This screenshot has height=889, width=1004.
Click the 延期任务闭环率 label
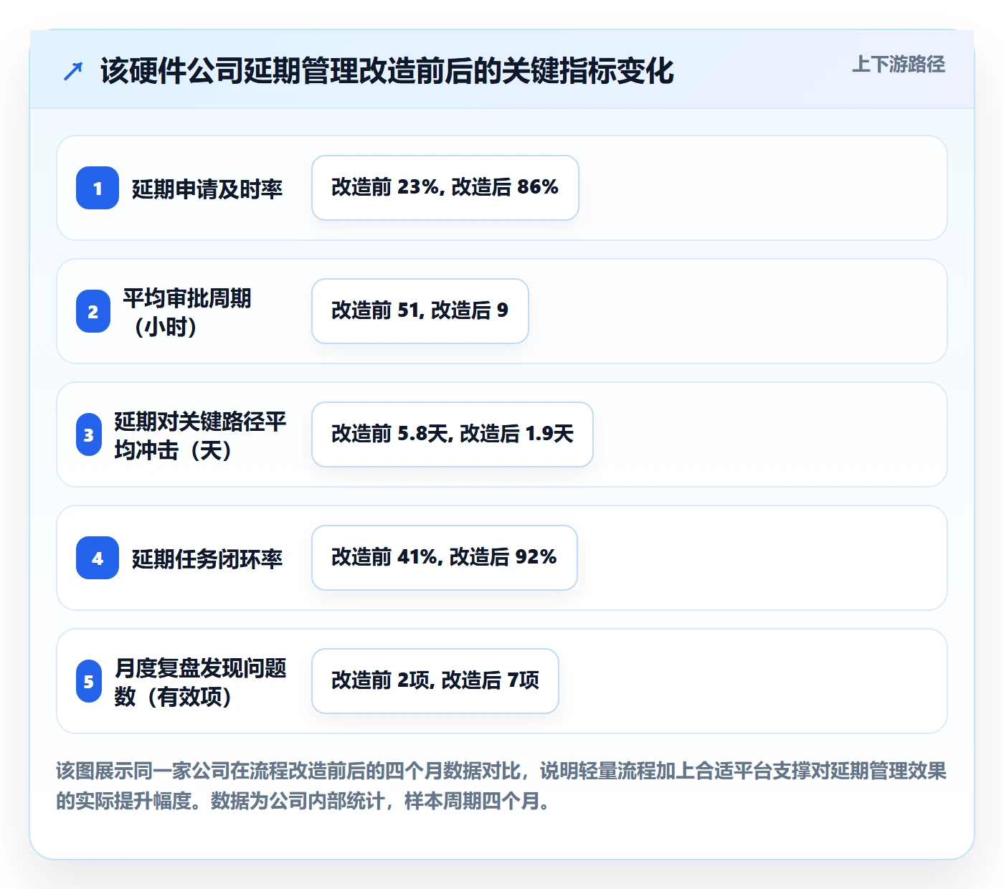point(207,558)
